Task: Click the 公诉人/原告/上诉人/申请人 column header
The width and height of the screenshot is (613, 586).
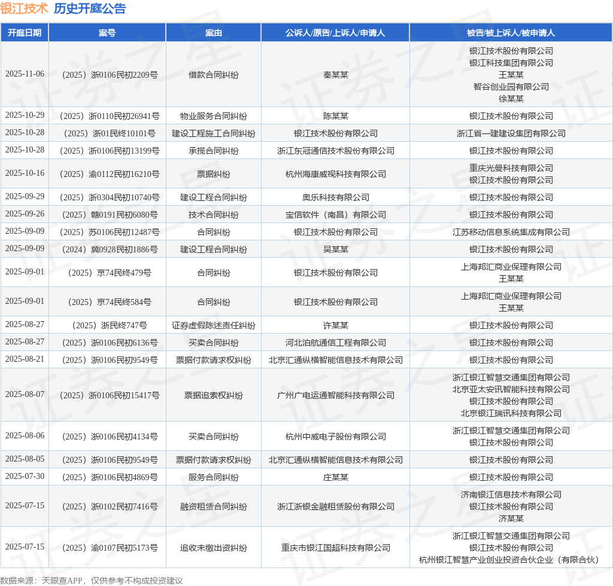Action: tap(335, 33)
